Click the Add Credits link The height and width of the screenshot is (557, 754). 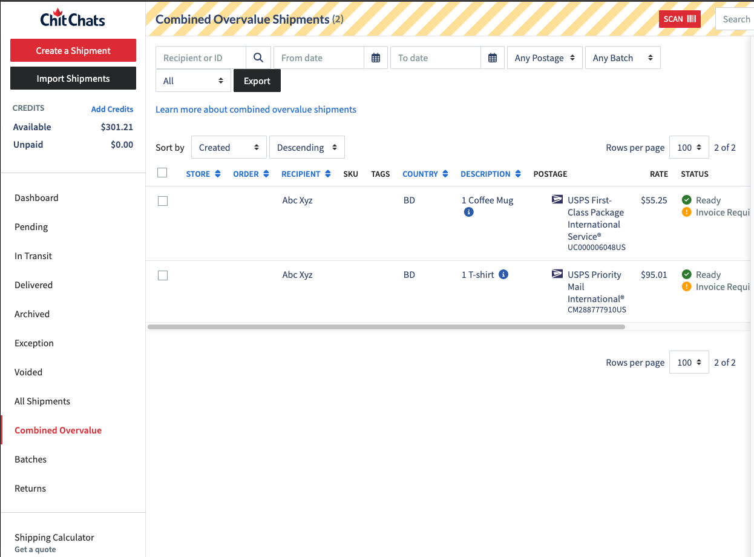[112, 109]
